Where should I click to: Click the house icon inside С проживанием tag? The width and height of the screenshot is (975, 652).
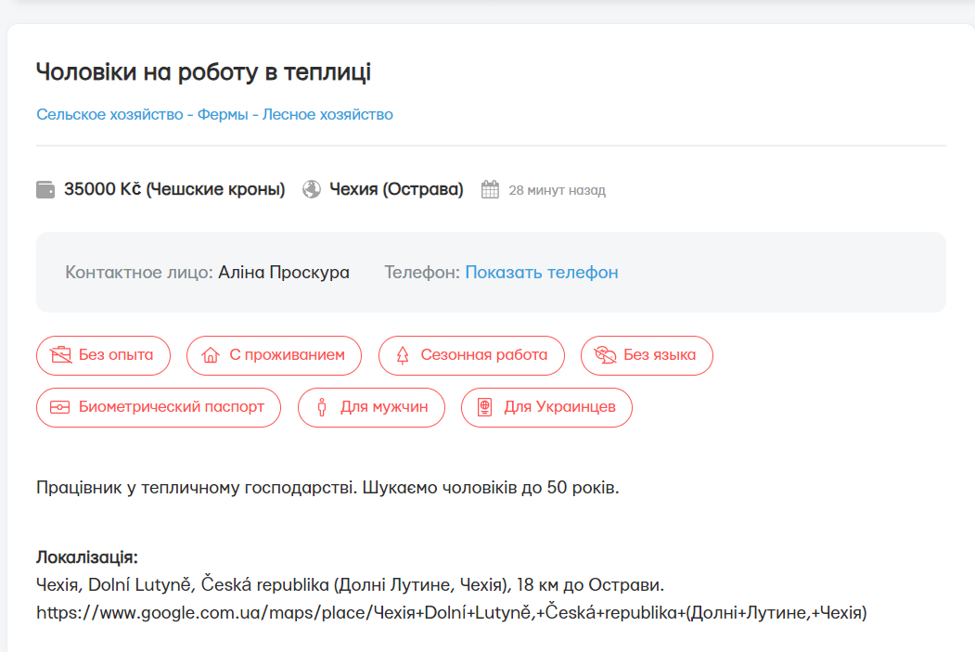click(212, 355)
